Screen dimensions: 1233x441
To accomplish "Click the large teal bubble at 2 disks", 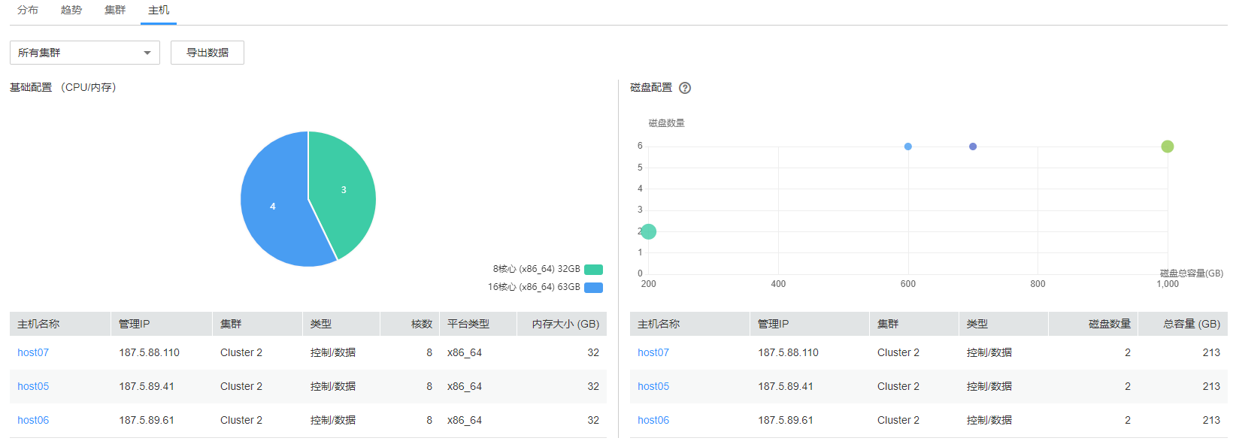I will point(649,231).
